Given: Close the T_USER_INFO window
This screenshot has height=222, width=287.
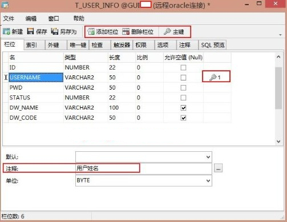Looking at the screenshot, I should tap(276, 4).
